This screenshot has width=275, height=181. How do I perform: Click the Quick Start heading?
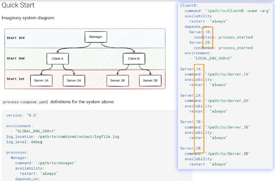tap(18, 5)
